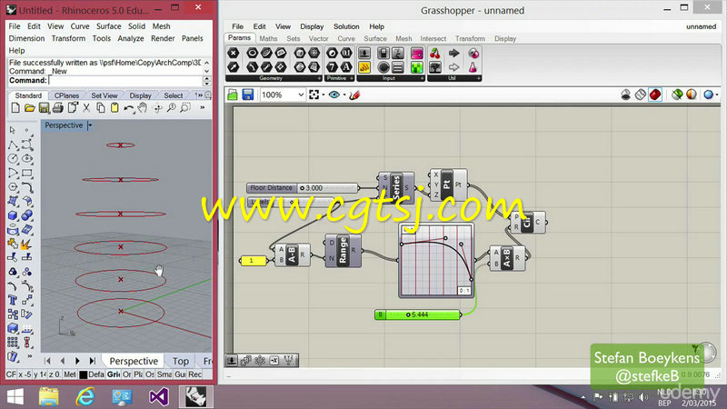Select the Panel icon in Input group

364,67
